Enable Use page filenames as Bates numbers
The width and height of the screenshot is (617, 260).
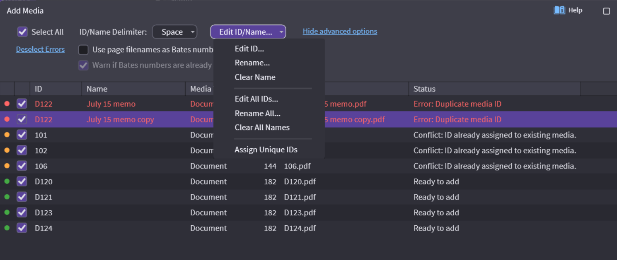coord(84,50)
